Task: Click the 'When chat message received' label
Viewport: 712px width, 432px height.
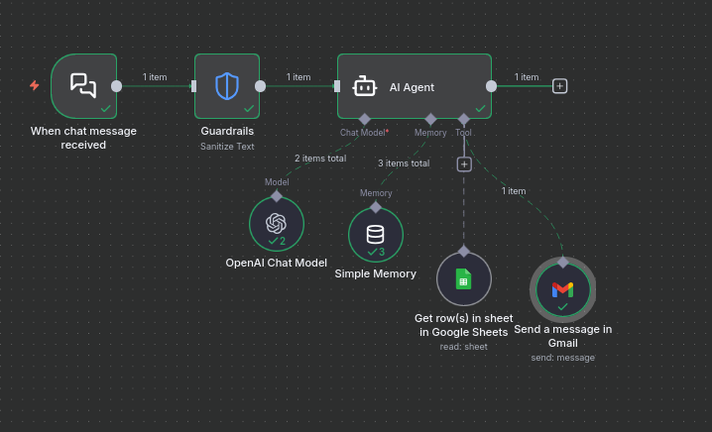Action: click(x=83, y=138)
